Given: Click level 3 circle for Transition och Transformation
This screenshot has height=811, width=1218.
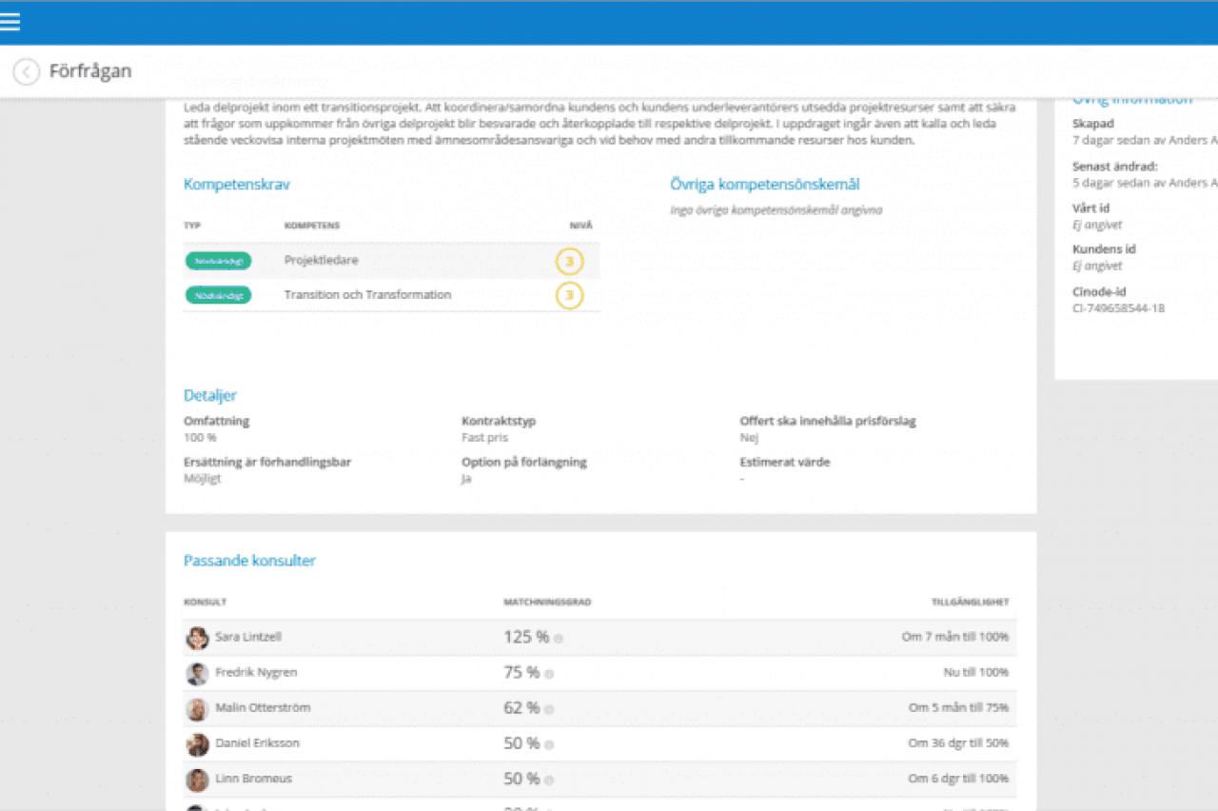Looking at the screenshot, I should click(569, 296).
